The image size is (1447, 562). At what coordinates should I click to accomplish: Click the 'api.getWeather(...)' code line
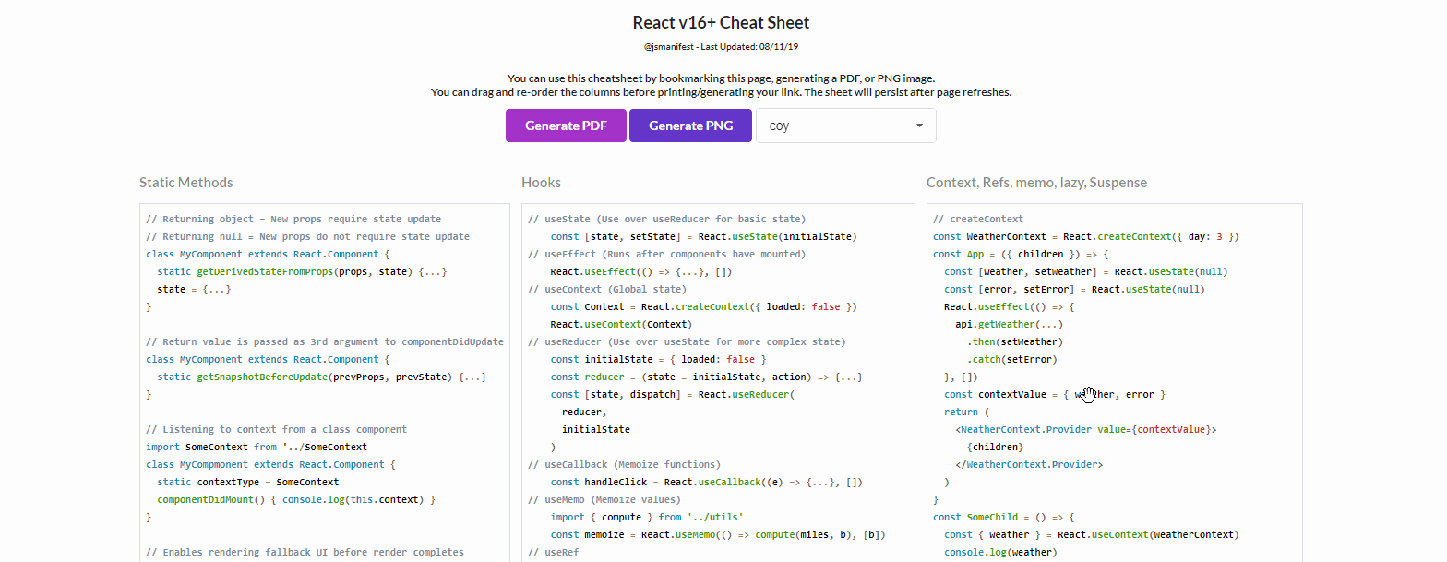pos(1010,324)
